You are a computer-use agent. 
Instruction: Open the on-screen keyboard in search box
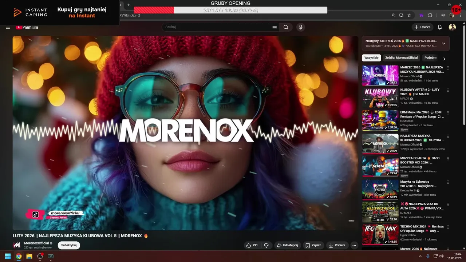pos(275,27)
